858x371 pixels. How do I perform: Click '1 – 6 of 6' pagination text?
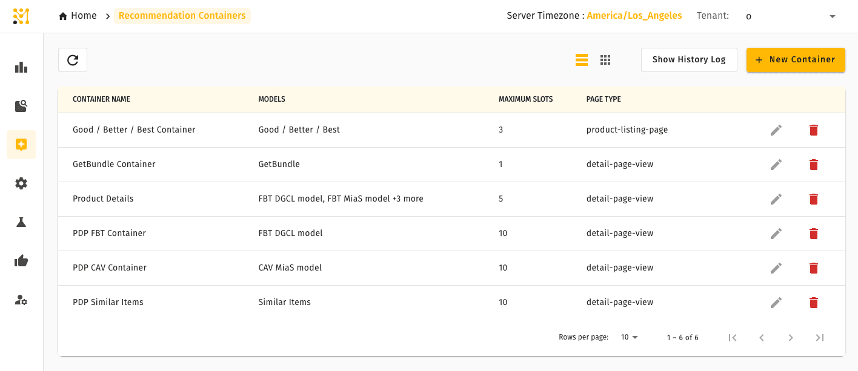682,338
